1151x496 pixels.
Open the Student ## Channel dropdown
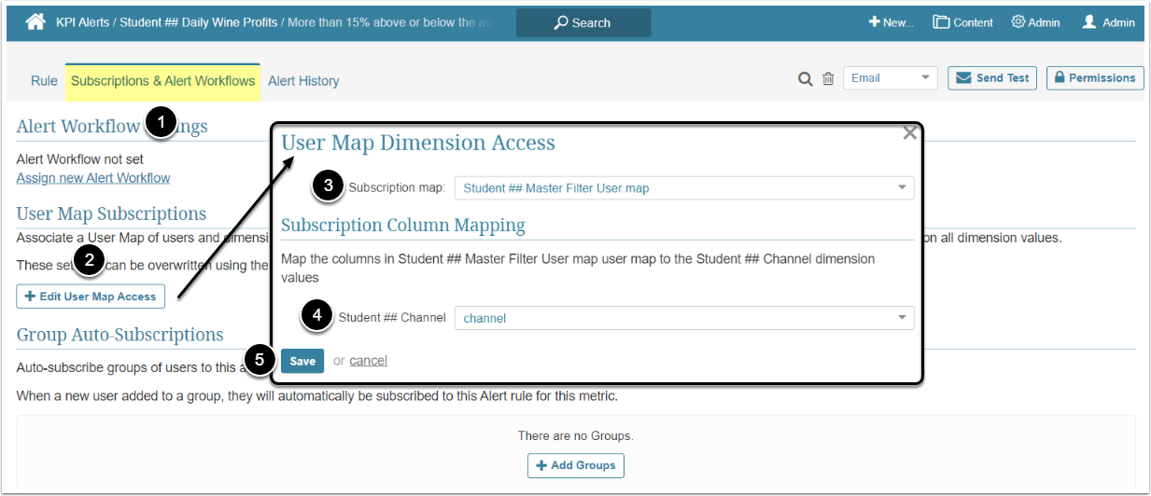[684, 318]
